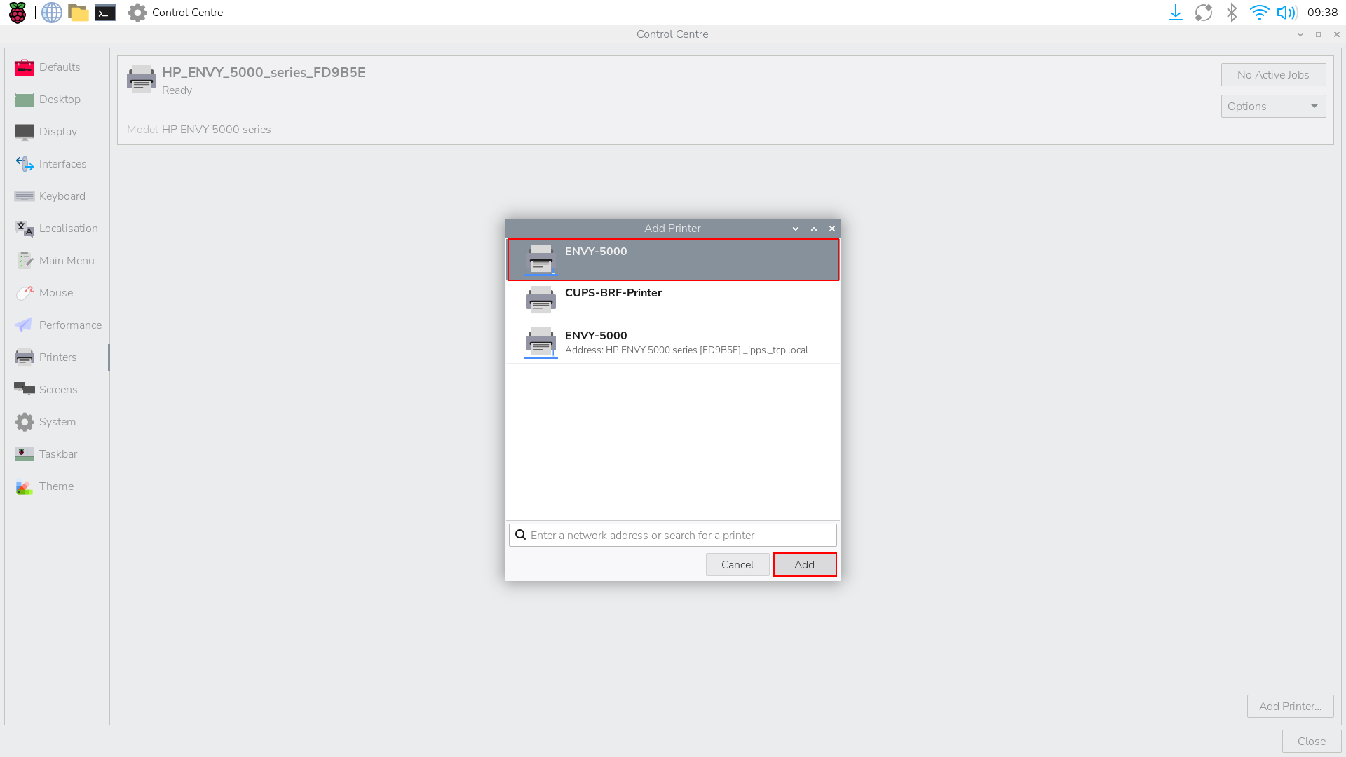Go to the Performance section
The image size is (1346, 757).
tap(57, 325)
